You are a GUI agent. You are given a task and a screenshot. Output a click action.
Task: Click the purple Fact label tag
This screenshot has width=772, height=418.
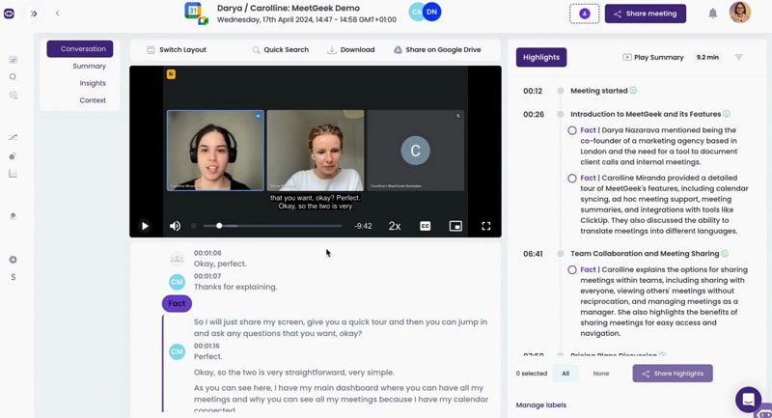[x=177, y=303]
